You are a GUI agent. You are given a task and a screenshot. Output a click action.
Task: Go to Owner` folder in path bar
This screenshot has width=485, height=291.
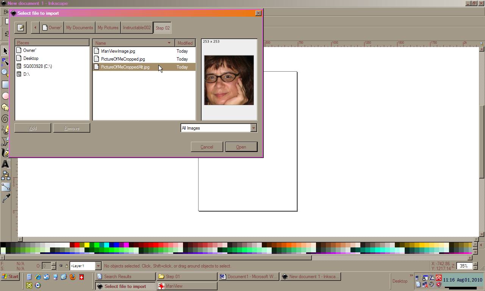tap(52, 28)
